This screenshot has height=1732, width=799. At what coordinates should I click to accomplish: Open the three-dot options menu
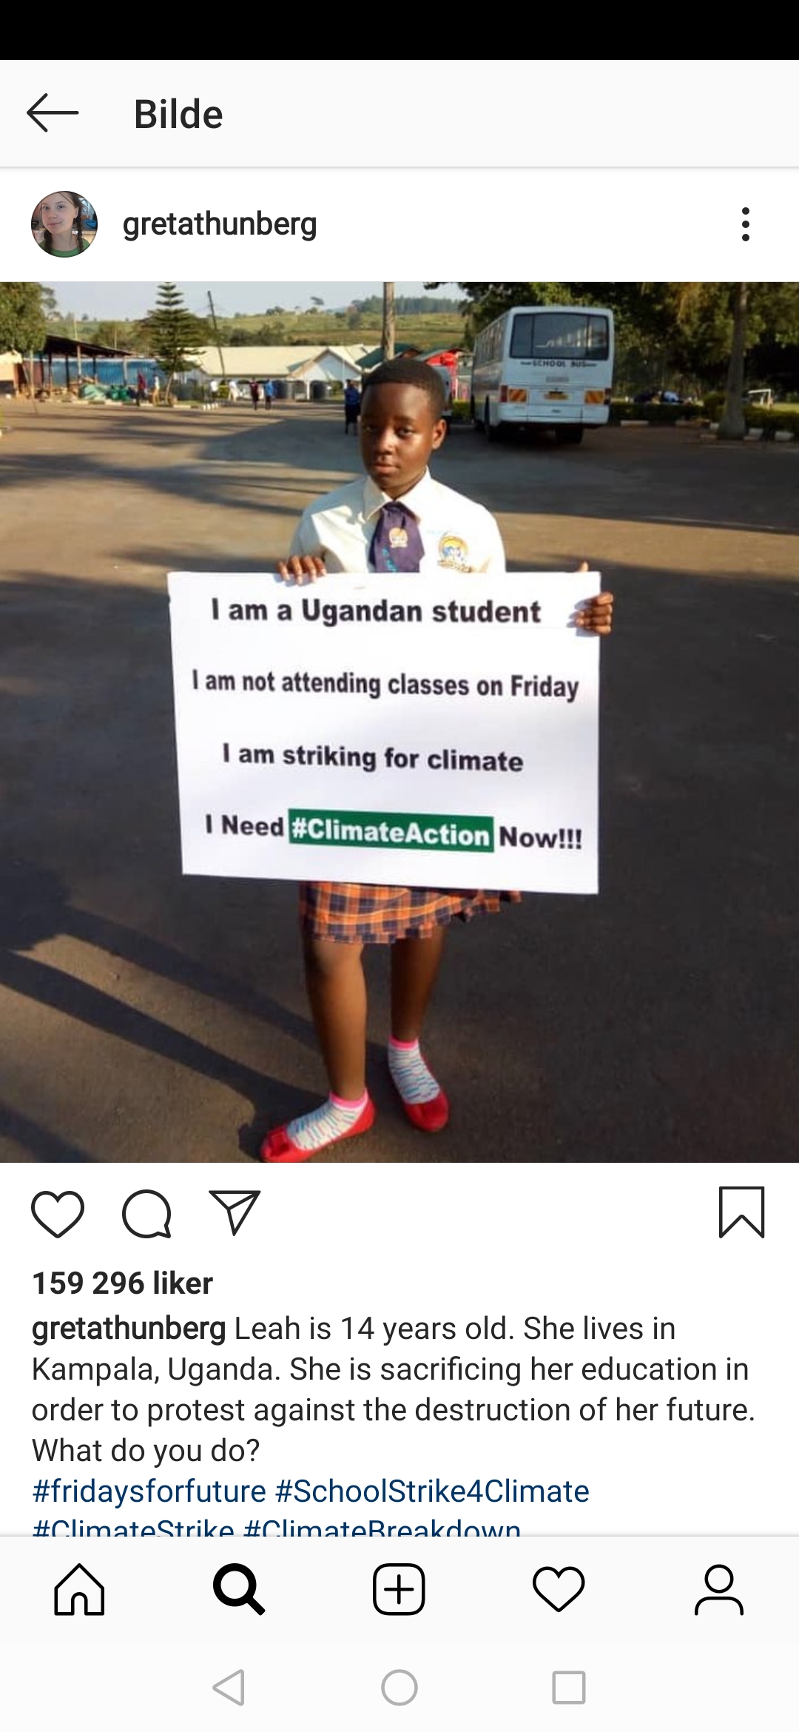tap(745, 224)
